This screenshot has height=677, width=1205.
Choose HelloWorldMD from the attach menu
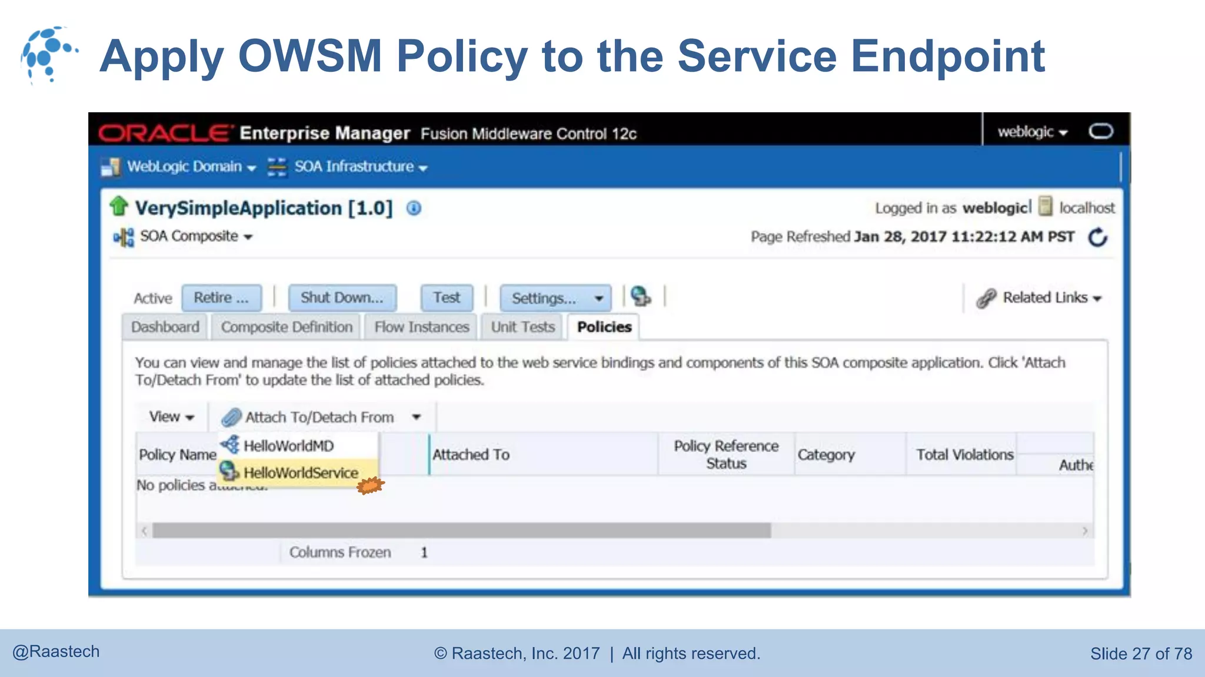(298, 445)
